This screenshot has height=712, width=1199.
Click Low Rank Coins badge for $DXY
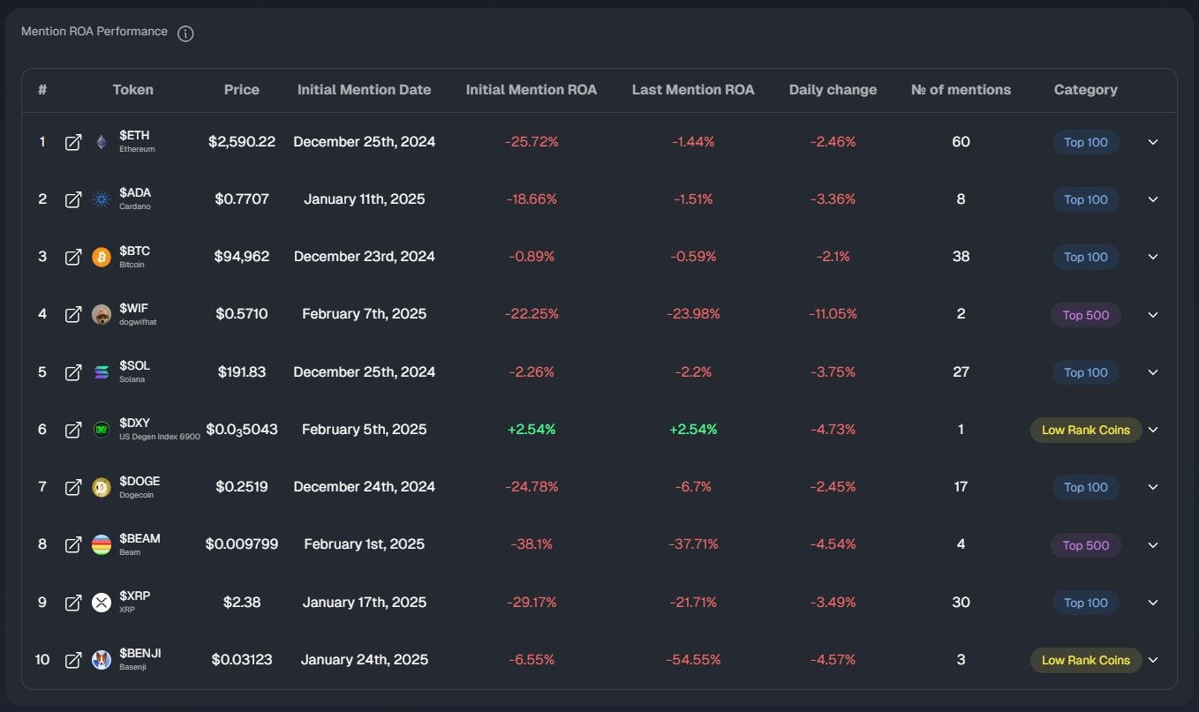pyautogui.click(x=1086, y=430)
